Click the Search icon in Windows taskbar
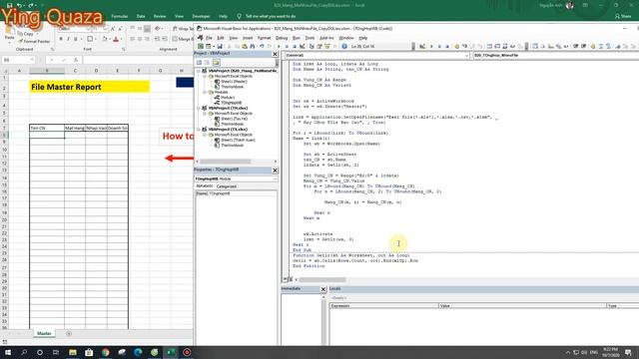 (x=24, y=352)
